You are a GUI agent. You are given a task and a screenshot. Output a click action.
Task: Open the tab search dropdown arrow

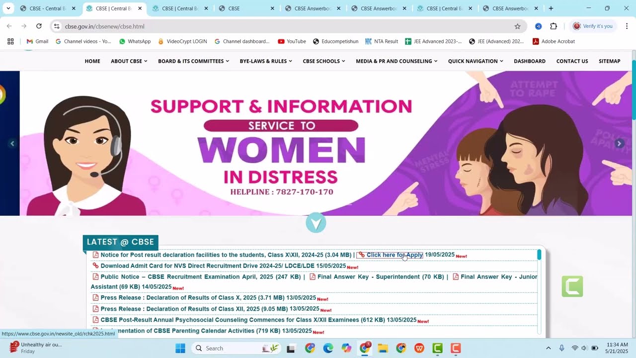pyautogui.click(x=8, y=8)
